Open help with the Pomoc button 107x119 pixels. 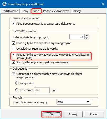(94, 114)
